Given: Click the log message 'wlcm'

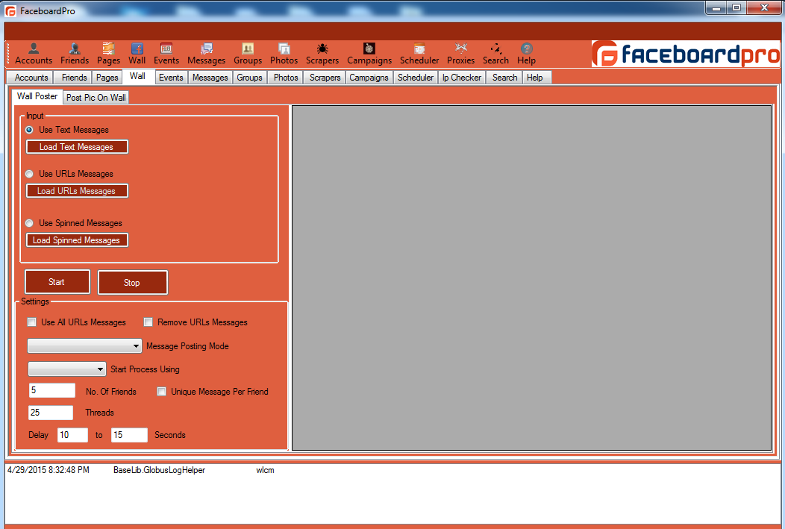Looking at the screenshot, I should 266,470.
